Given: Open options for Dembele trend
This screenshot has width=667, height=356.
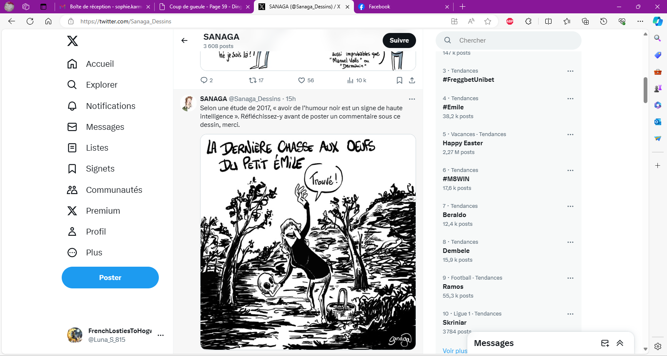Looking at the screenshot, I should pos(570,242).
